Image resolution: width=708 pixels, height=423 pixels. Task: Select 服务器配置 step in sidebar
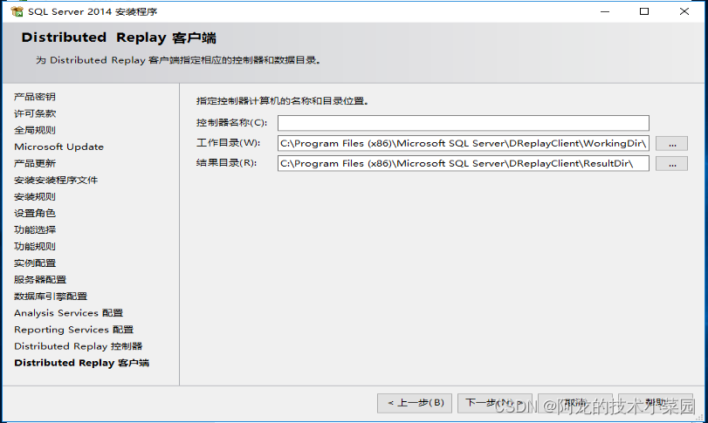pyautogui.click(x=40, y=280)
